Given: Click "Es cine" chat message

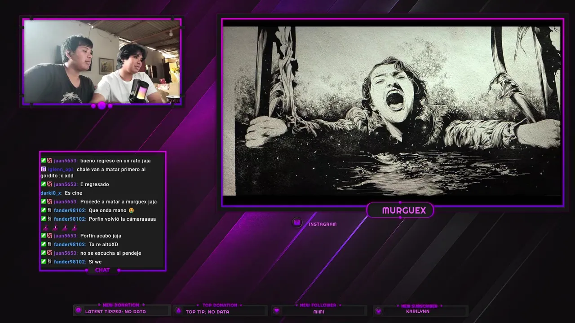Looking at the screenshot, I should 73,193.
